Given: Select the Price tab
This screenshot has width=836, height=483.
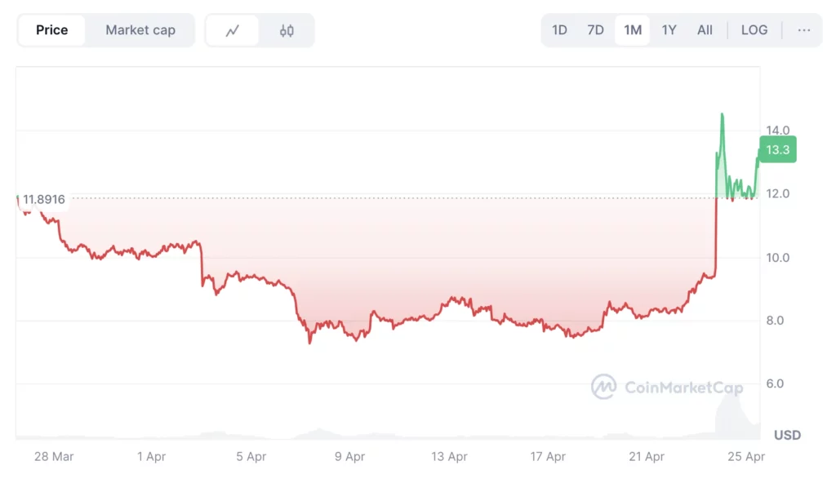Looking at the screenshot, I should (51, 30).
